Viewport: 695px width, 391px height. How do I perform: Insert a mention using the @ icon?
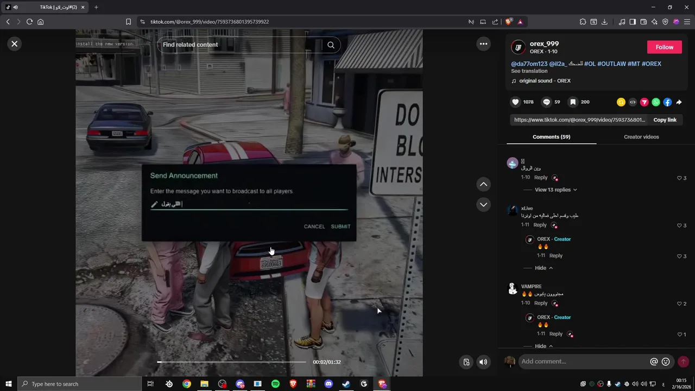click(x=654, y=362)
